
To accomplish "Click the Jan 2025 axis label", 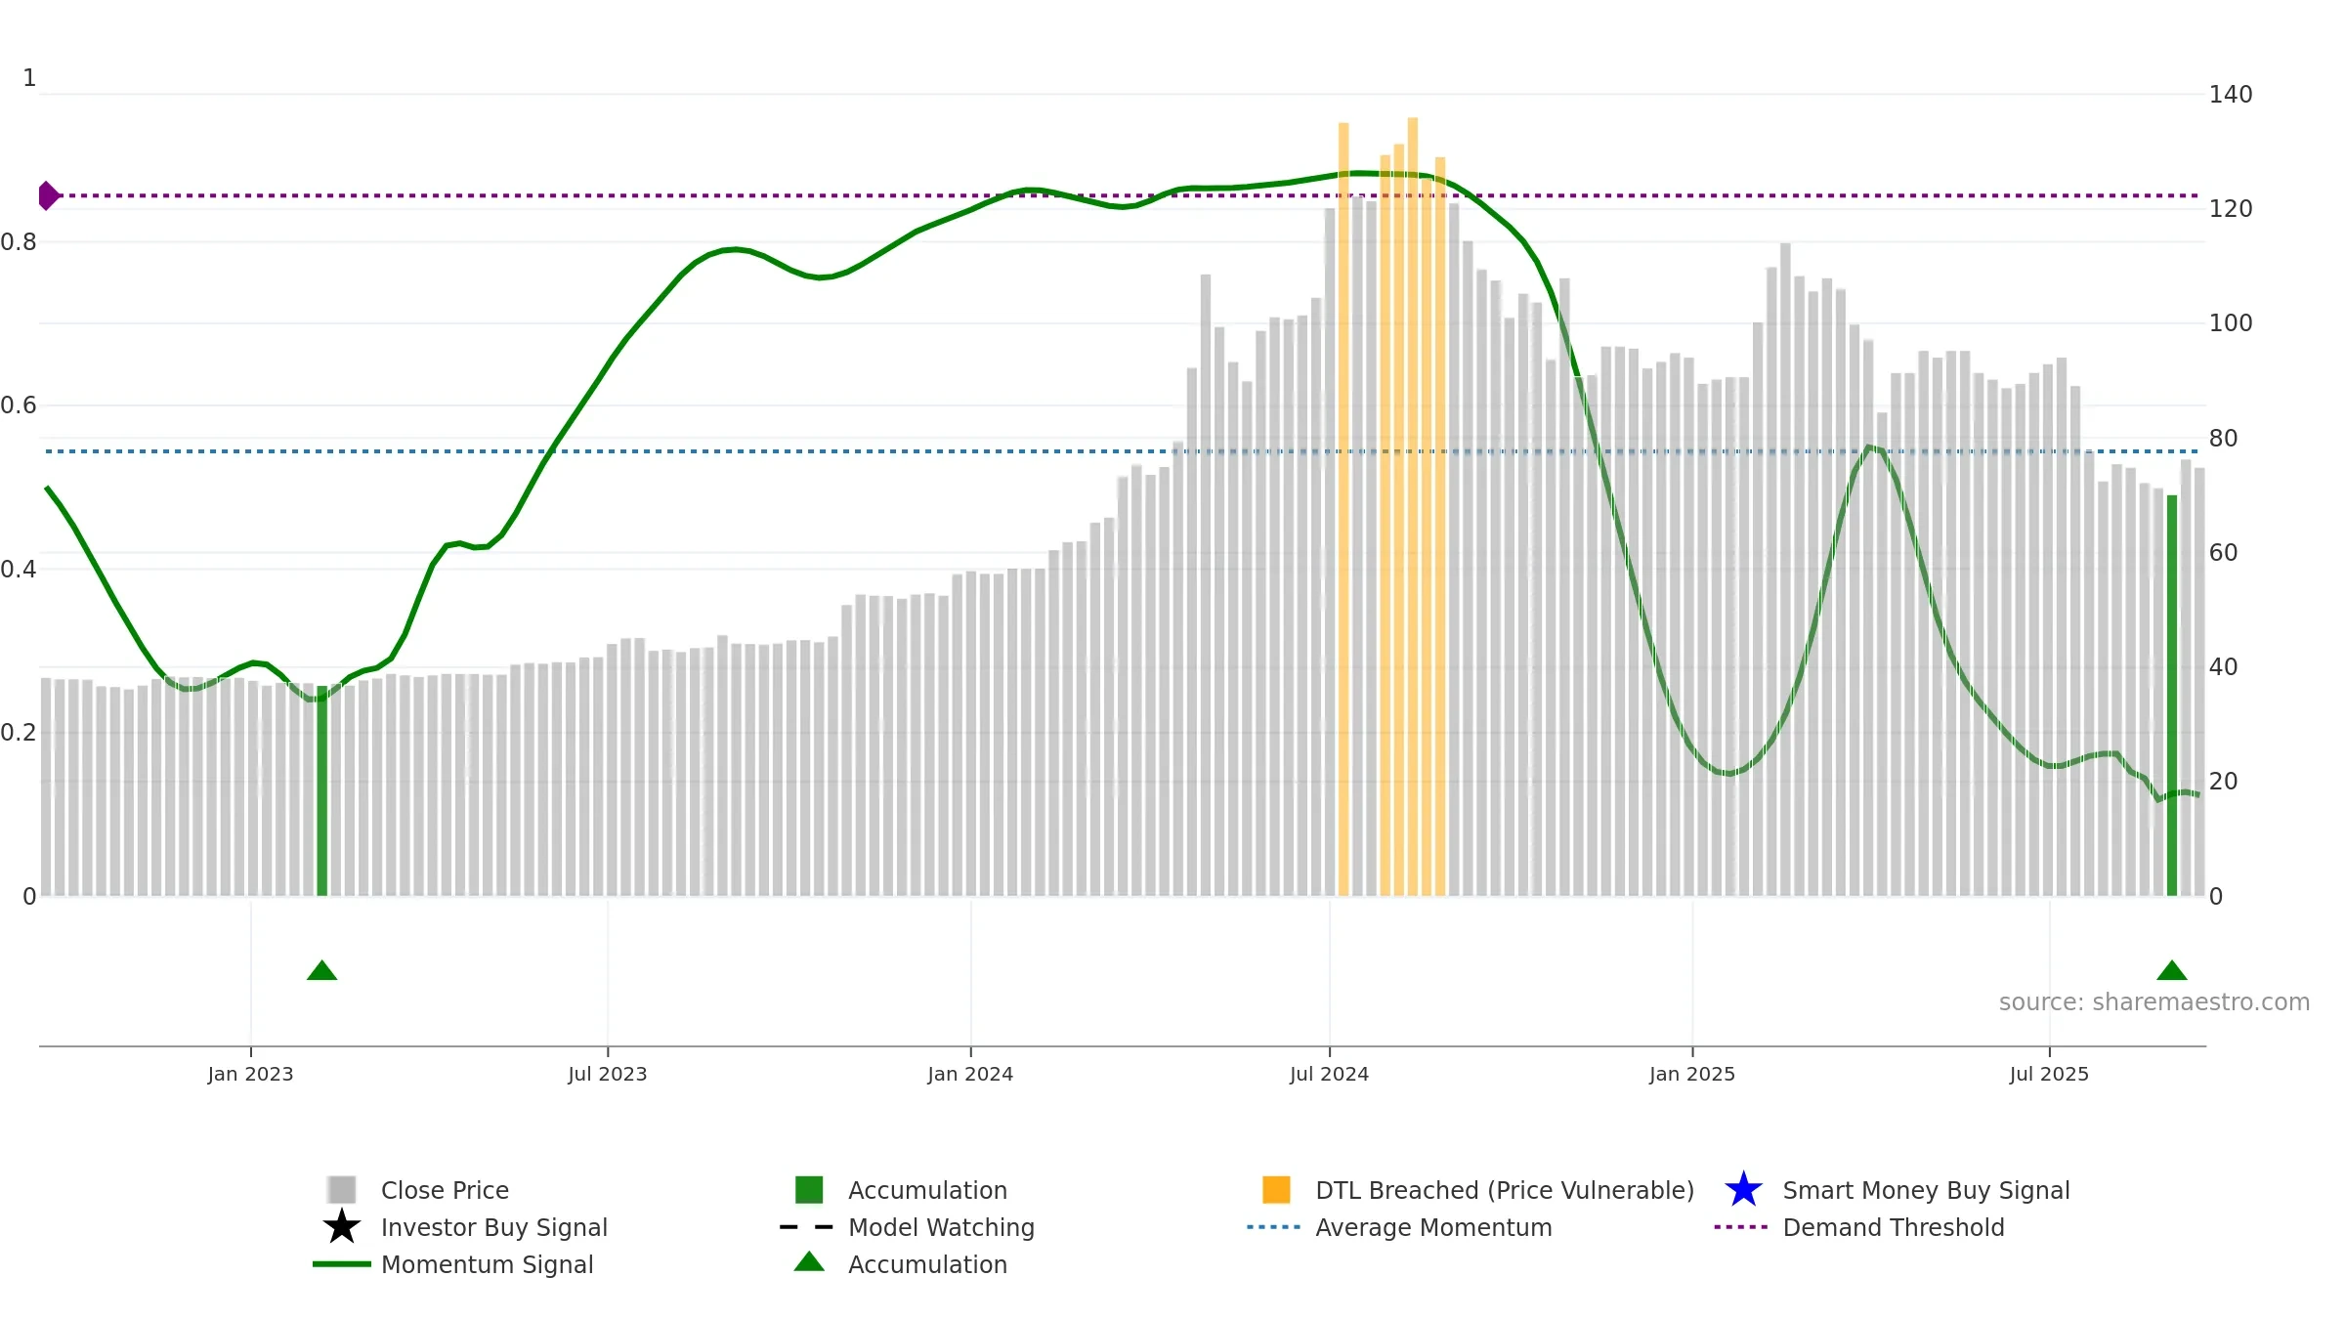I will pyautogui.click(x=1691, y=1074).
